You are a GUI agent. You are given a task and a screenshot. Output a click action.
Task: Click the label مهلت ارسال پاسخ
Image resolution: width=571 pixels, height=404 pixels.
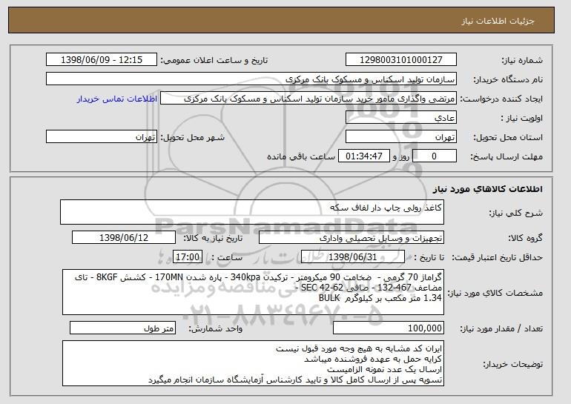click(x=506, y=156)
